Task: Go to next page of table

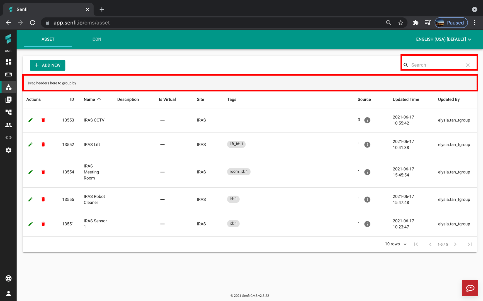Action: (455, 244)
